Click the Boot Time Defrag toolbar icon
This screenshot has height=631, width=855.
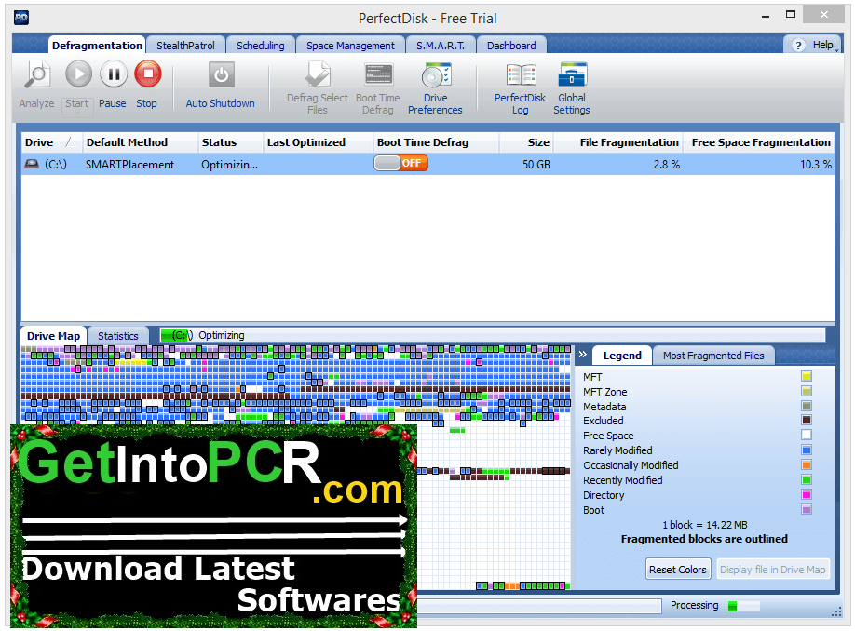click(378, 74)
